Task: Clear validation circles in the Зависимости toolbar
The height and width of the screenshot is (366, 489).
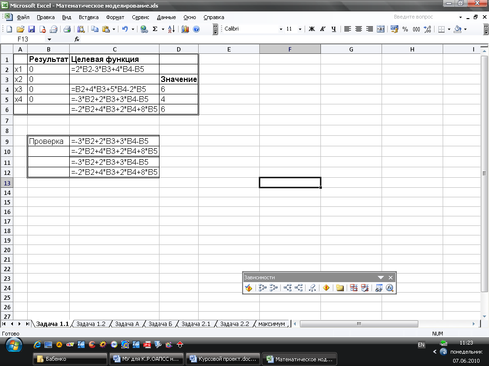Action: tap(365, 288)
